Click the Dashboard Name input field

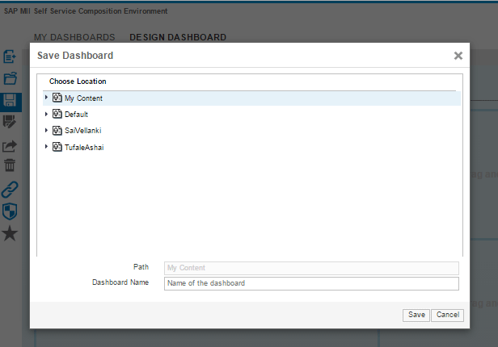pos(311,283)
